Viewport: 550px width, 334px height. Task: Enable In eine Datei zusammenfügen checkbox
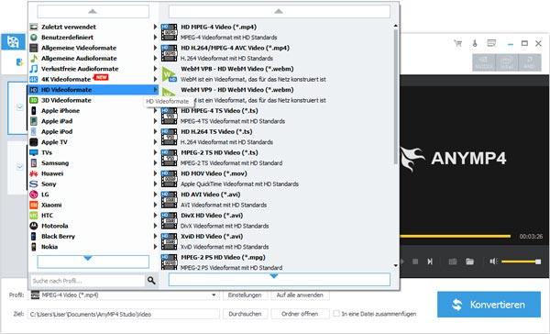coord(336,313)
